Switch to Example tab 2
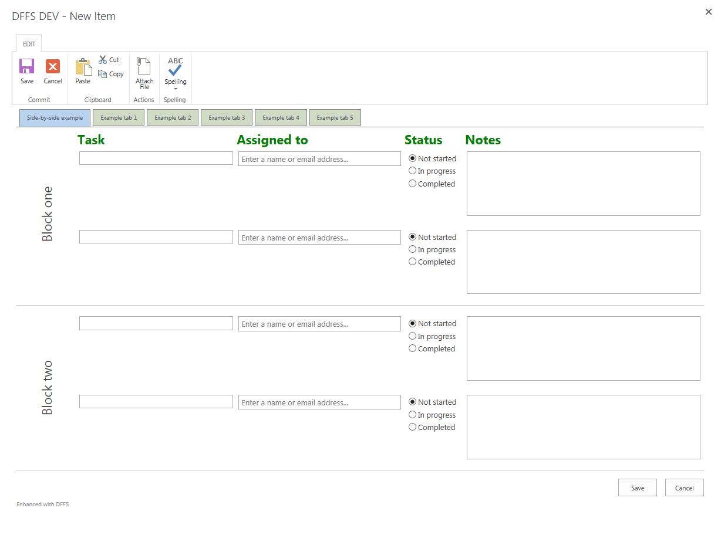The width and height of the screenshot is (721, 535). point(172,117)
